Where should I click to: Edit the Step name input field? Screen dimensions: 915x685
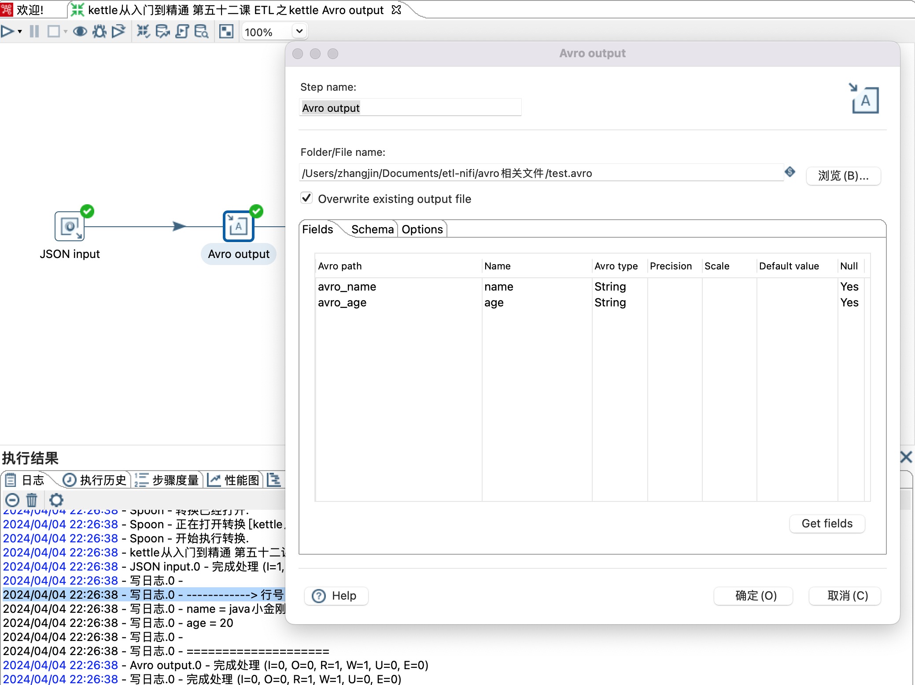coord(410,107)
